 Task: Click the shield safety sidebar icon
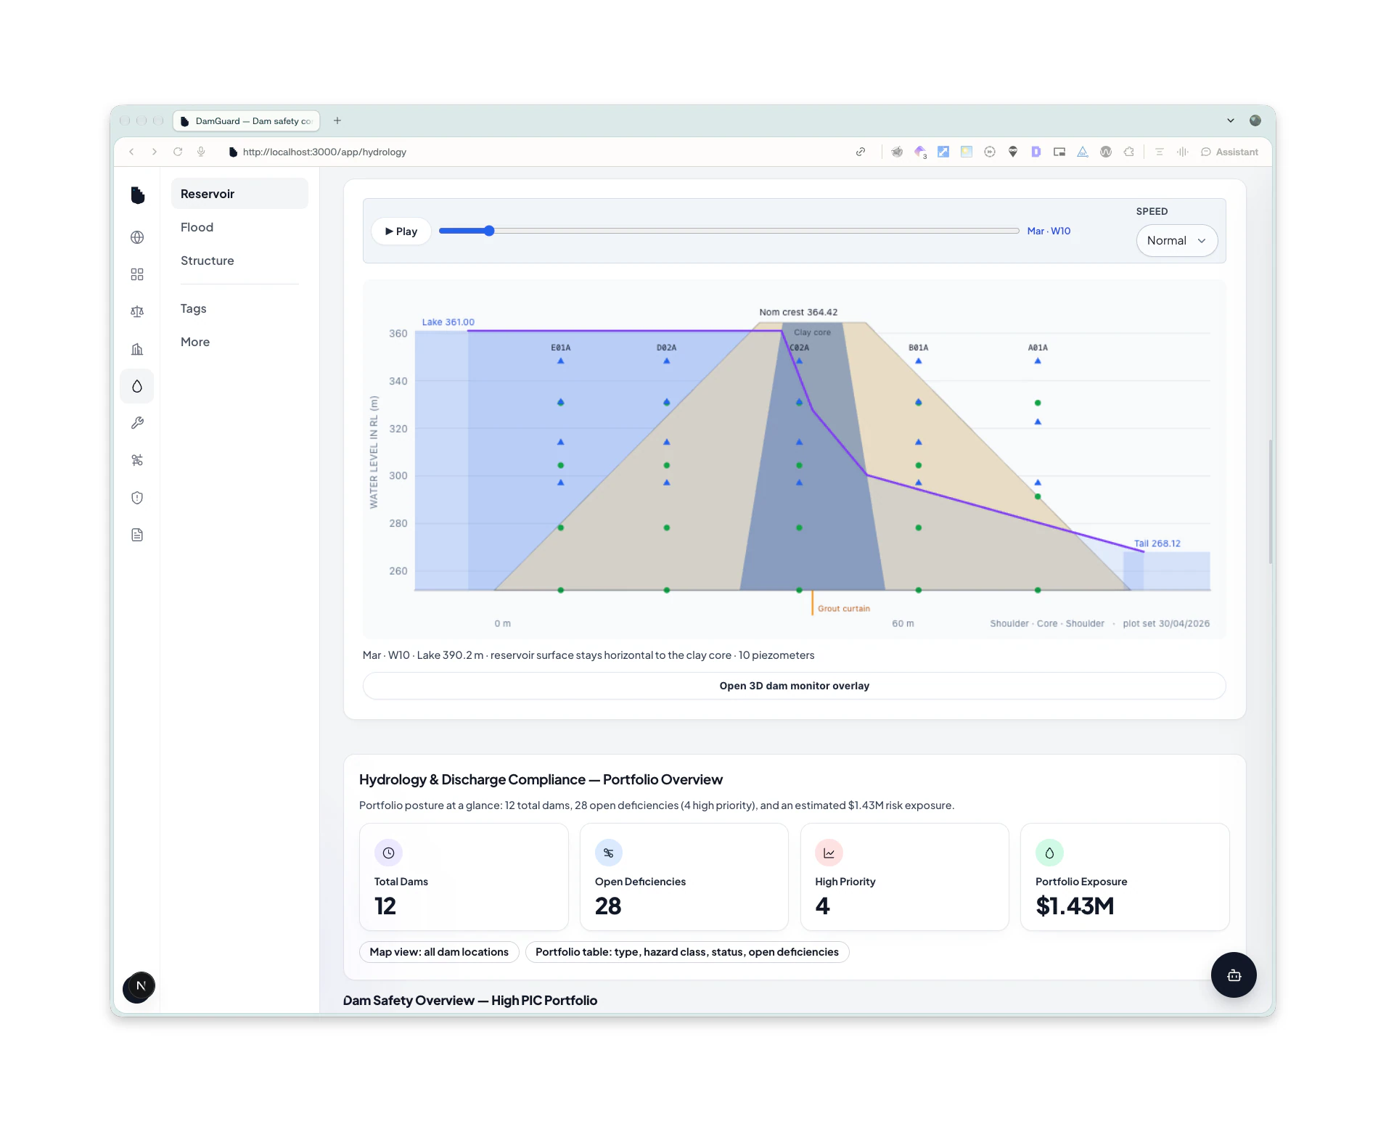[137, 498]
